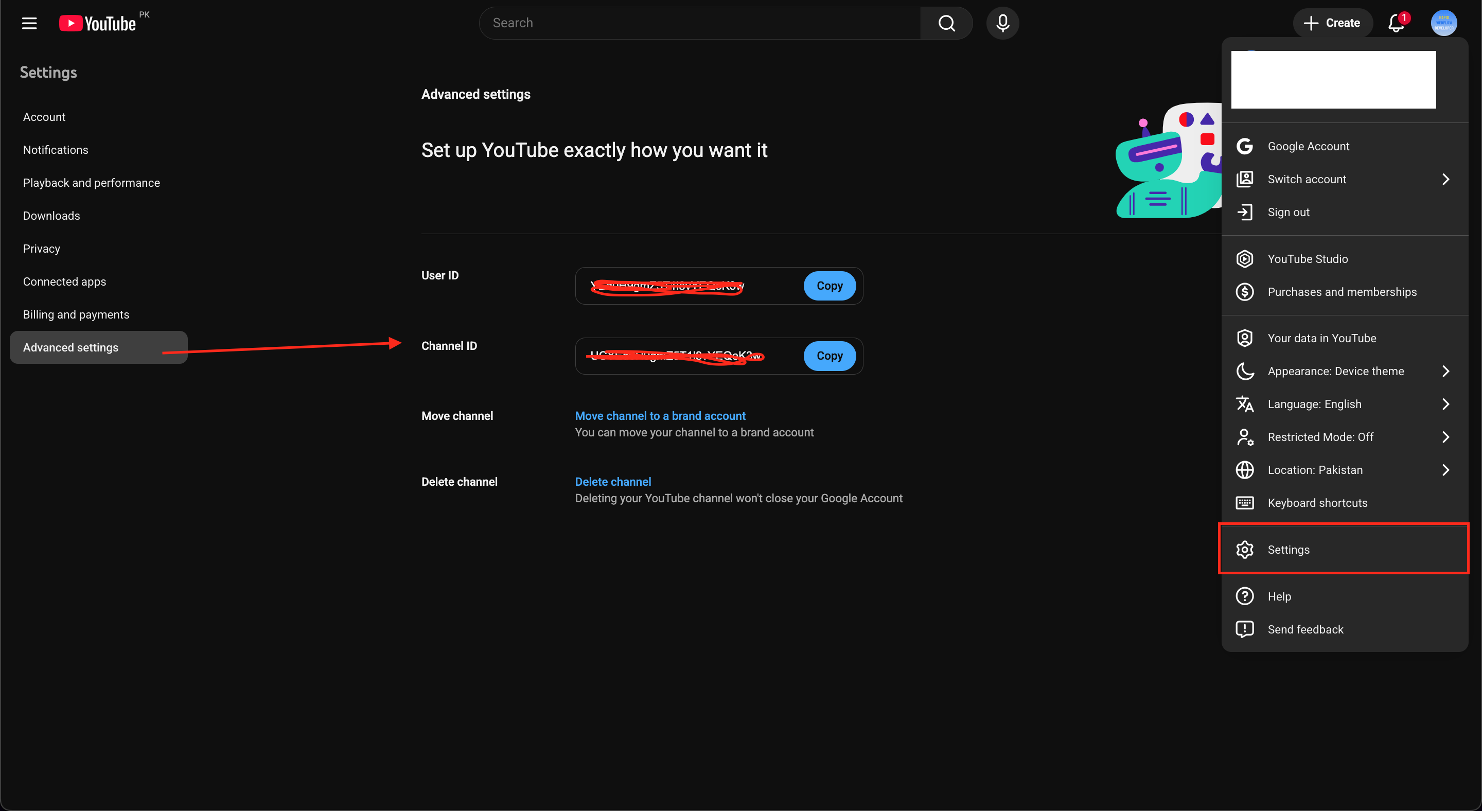Screen dimensions: 1482x811
Task: Open Keyboard shortcuts entry
Action: point(1317,503)
